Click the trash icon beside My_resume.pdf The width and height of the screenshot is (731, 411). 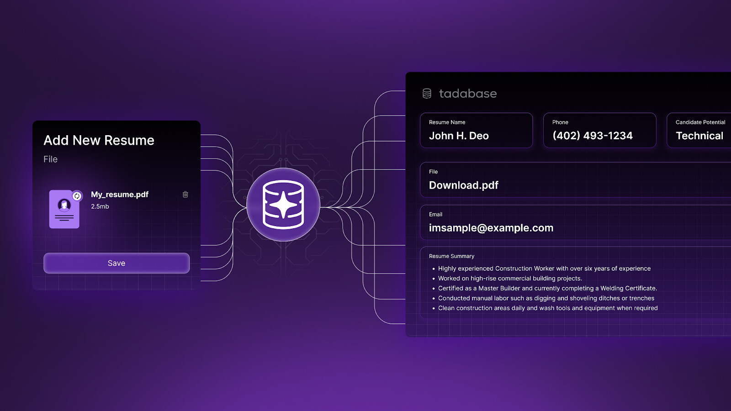click(x=185, y=195)
